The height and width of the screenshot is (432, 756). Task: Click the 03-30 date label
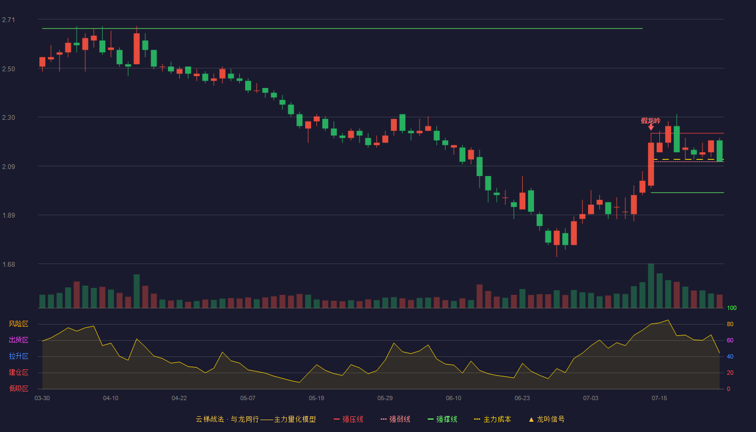42,398
